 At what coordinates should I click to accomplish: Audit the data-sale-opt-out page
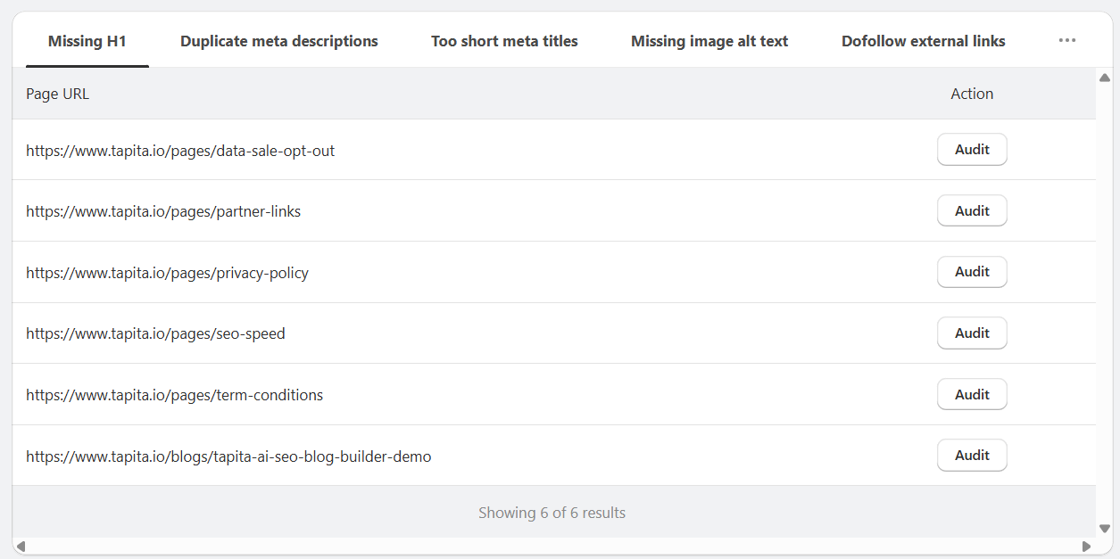972,149
